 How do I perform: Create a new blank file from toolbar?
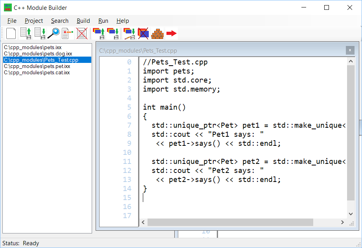[x=11, y=33]
